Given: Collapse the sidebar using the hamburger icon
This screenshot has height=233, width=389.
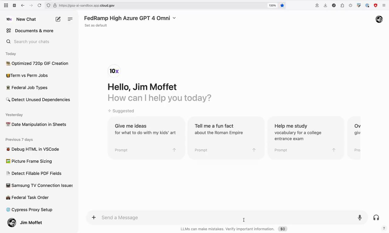Looking at the screenshot, I should tap(70, 19).
